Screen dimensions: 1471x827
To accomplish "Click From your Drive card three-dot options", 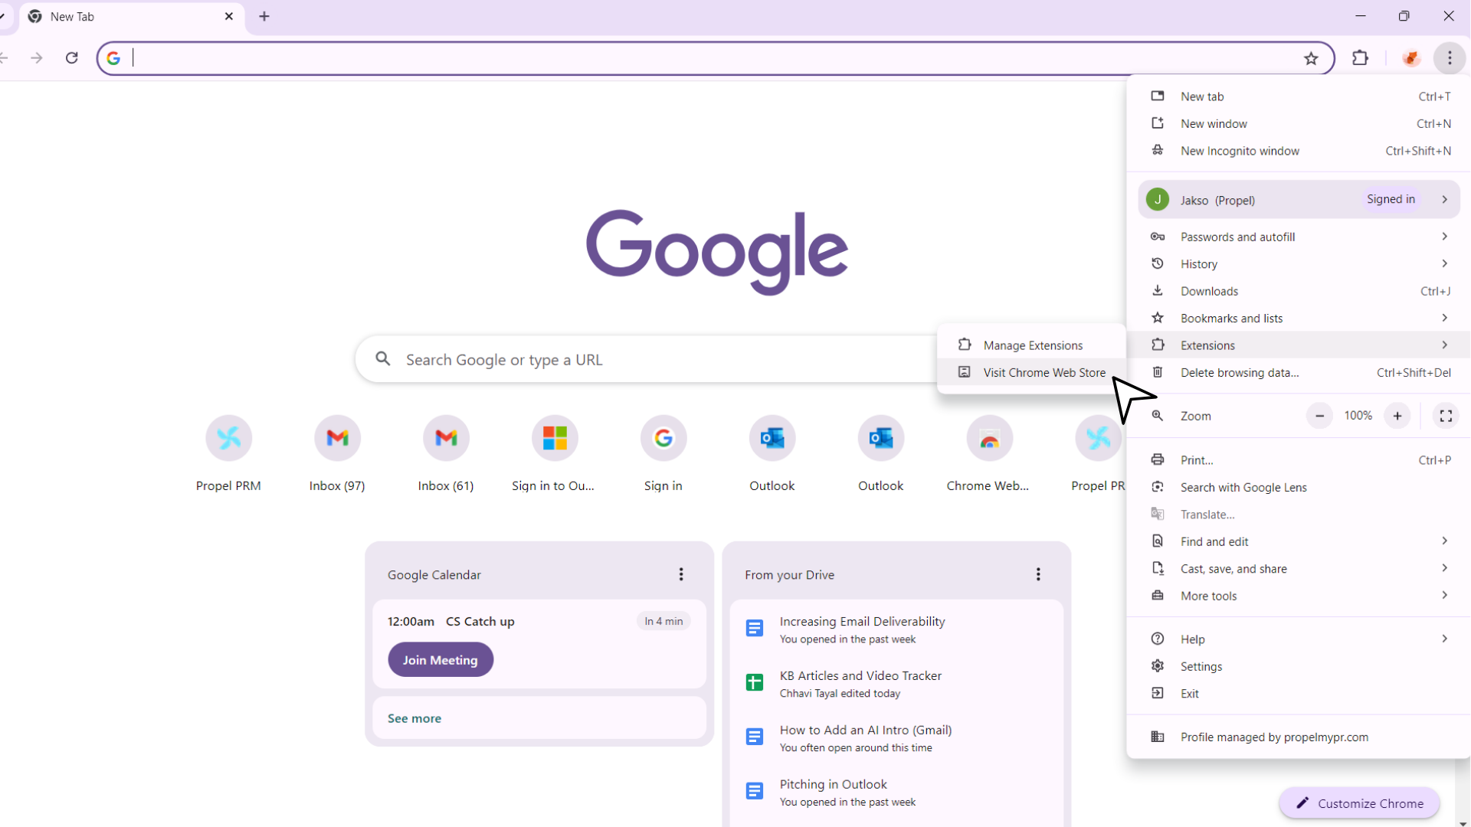I will pyautogui.click(x=1038, y=574).
